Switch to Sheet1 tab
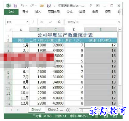 point(36,110)
